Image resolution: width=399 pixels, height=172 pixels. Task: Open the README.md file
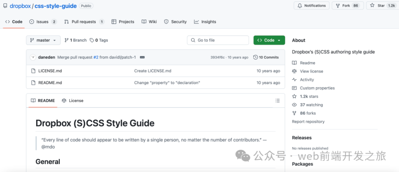click(50, 83)
